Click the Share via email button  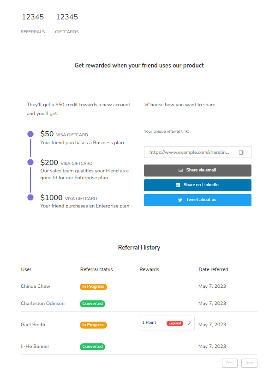pyautogui.click(x=197, y=170)
